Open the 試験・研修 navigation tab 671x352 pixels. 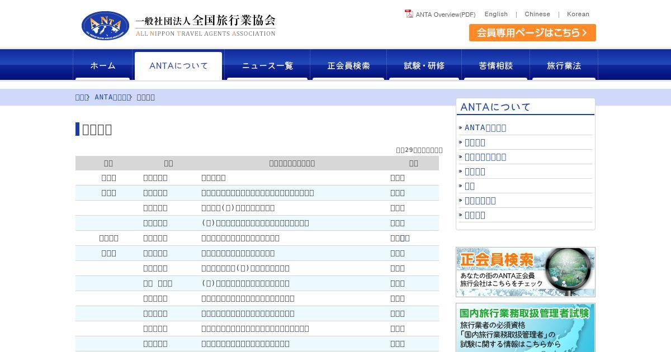point(424,65)
